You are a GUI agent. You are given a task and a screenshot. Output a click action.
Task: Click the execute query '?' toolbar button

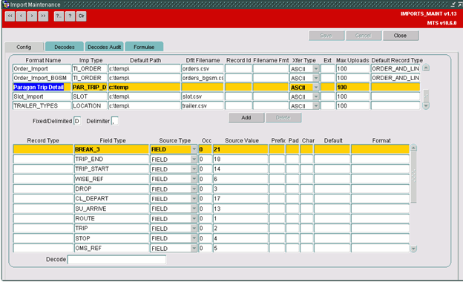[x=70, y=16]
